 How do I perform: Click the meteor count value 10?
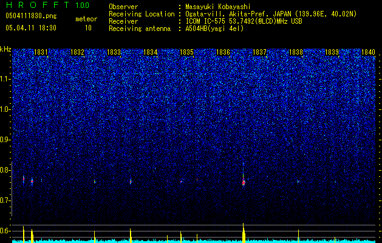click(88, 28)
